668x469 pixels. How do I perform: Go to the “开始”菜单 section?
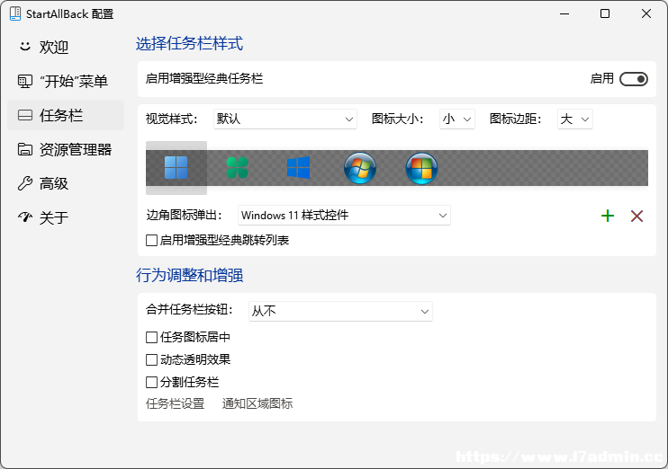pos(66,81)
